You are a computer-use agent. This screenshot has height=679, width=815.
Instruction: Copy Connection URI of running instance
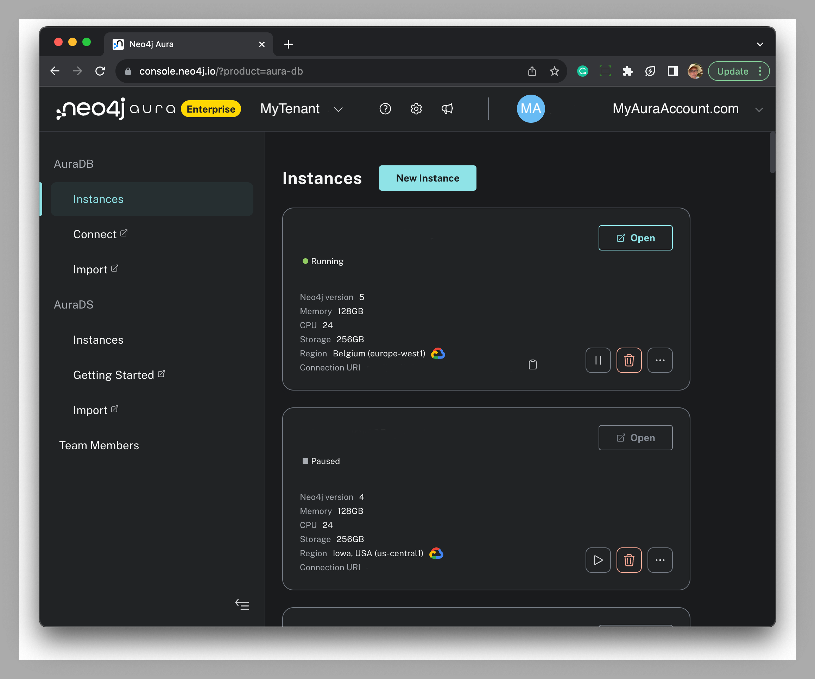point(533,364)
